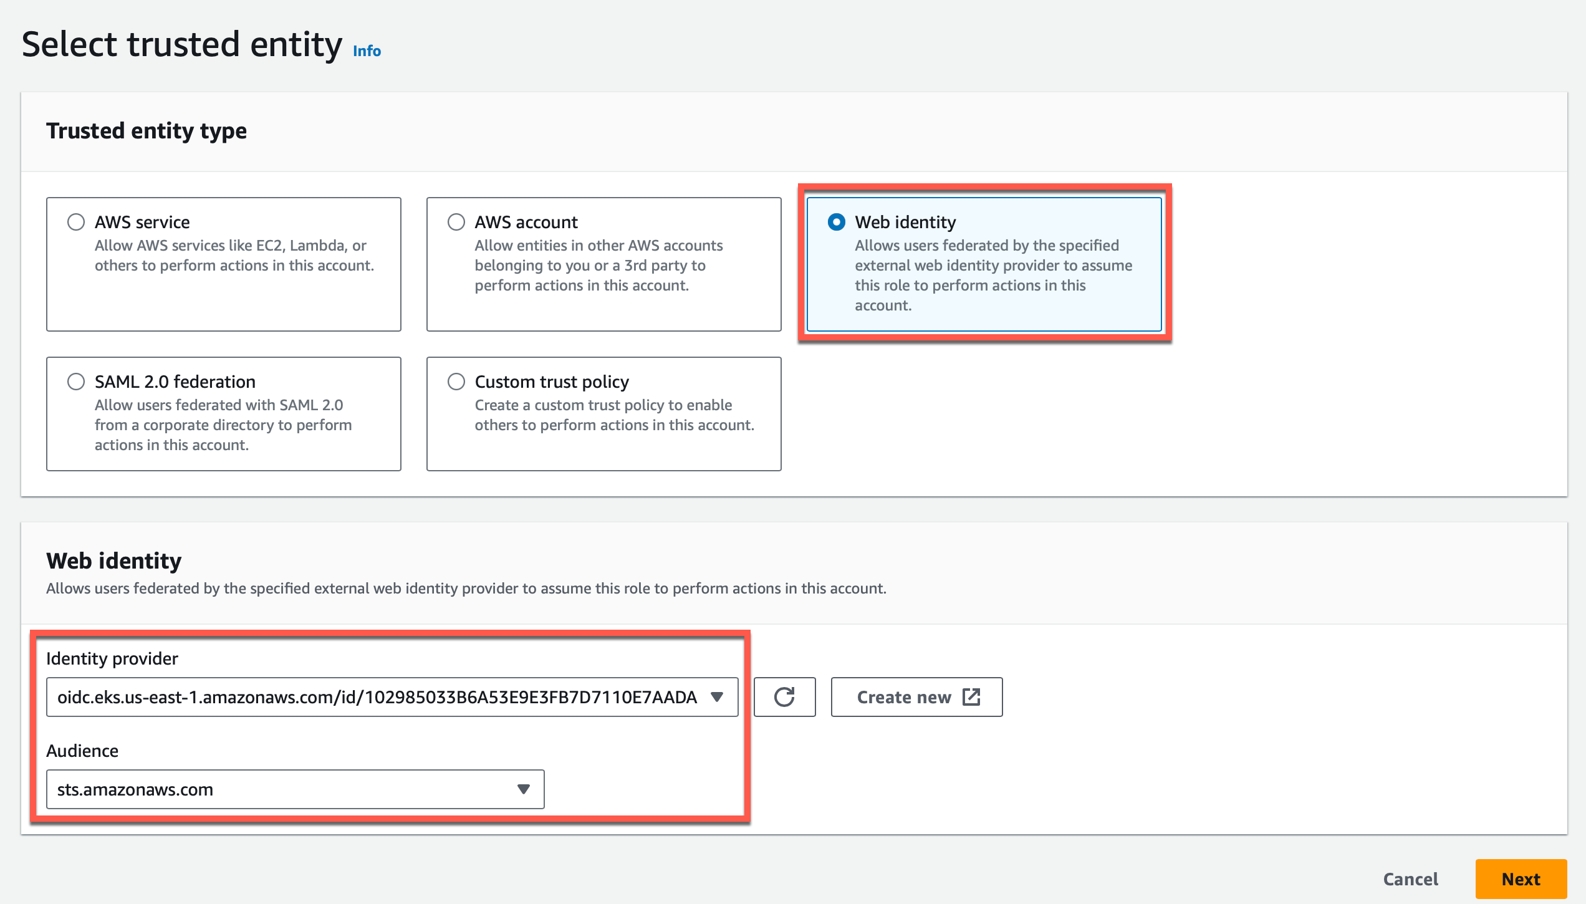Select the Custom trust policy radio button
Image resolution: width=1586 pixels, height=904 pixels.
coord(456,382)
